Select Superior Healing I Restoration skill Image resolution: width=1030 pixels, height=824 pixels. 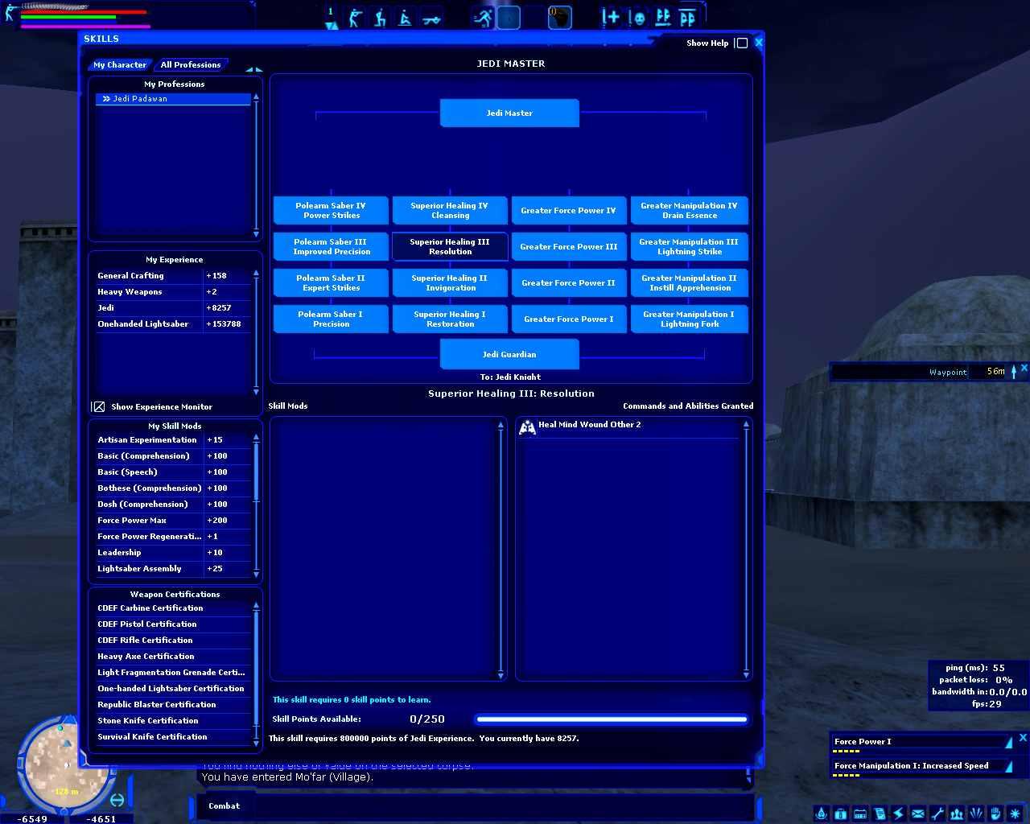pyautogui.click(x=450, y=319)
